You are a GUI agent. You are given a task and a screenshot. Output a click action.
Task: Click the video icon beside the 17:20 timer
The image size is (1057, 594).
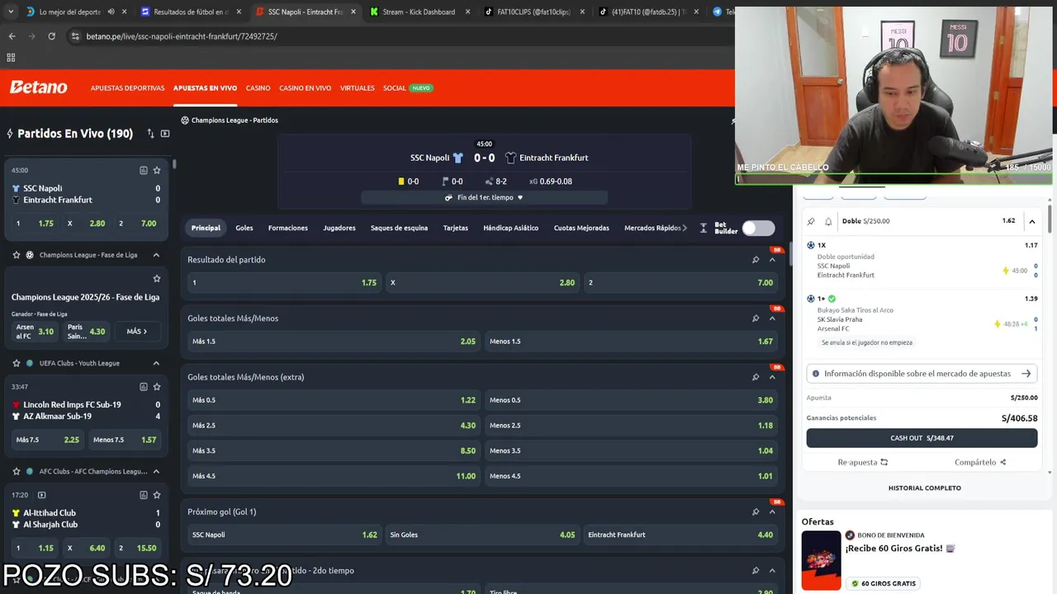(x=41, y=495)
